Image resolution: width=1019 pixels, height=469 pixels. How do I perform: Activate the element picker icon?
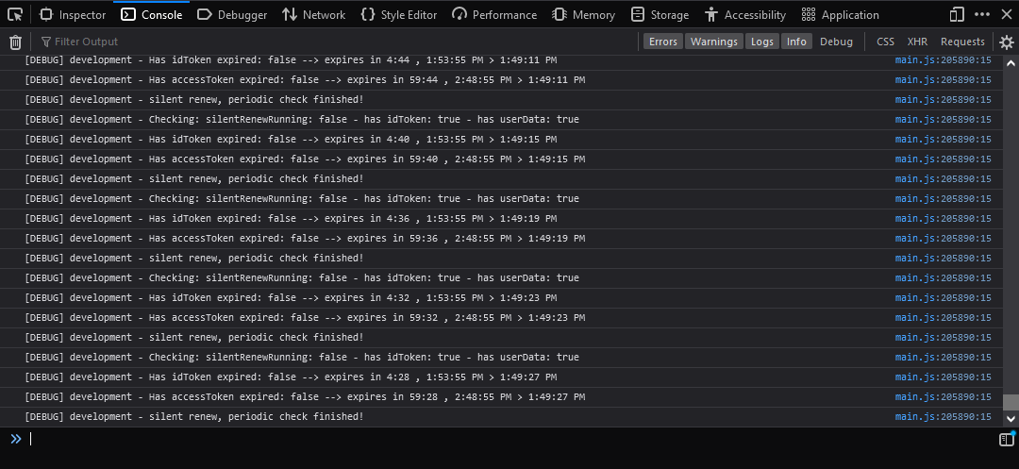15,14
